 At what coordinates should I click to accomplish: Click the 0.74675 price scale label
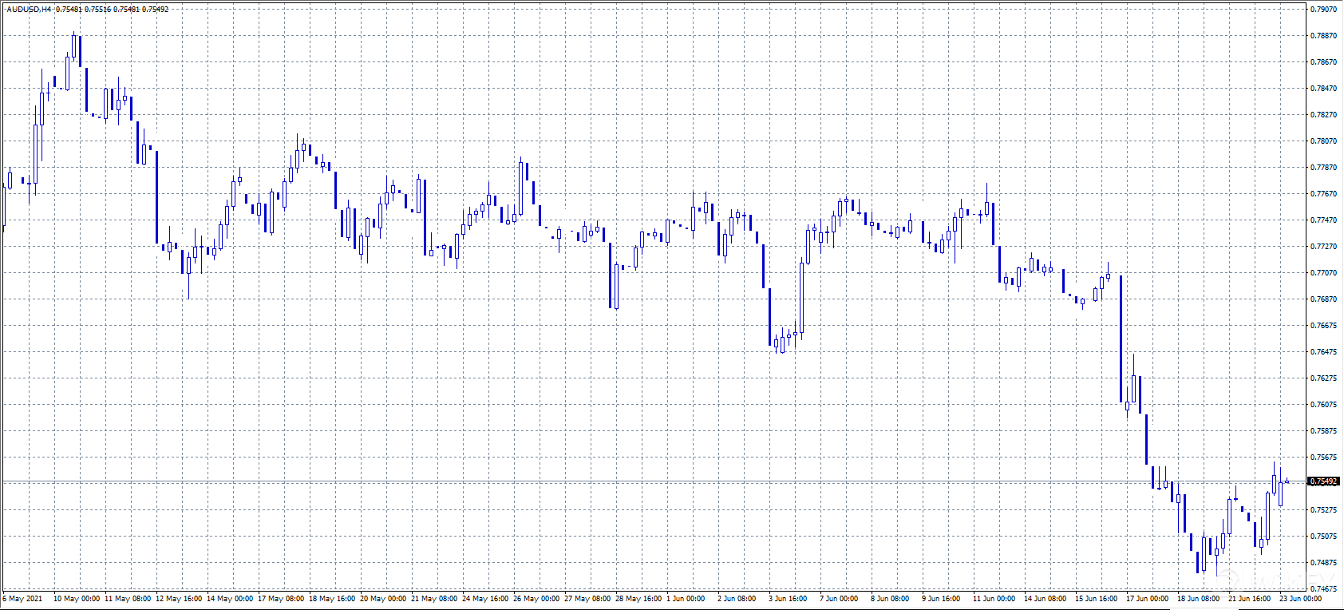(1323, 589)
